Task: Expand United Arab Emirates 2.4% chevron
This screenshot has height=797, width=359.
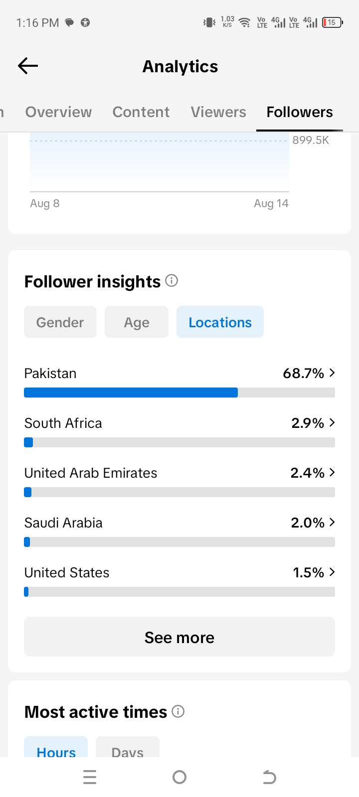Action: tap(332, 472)
